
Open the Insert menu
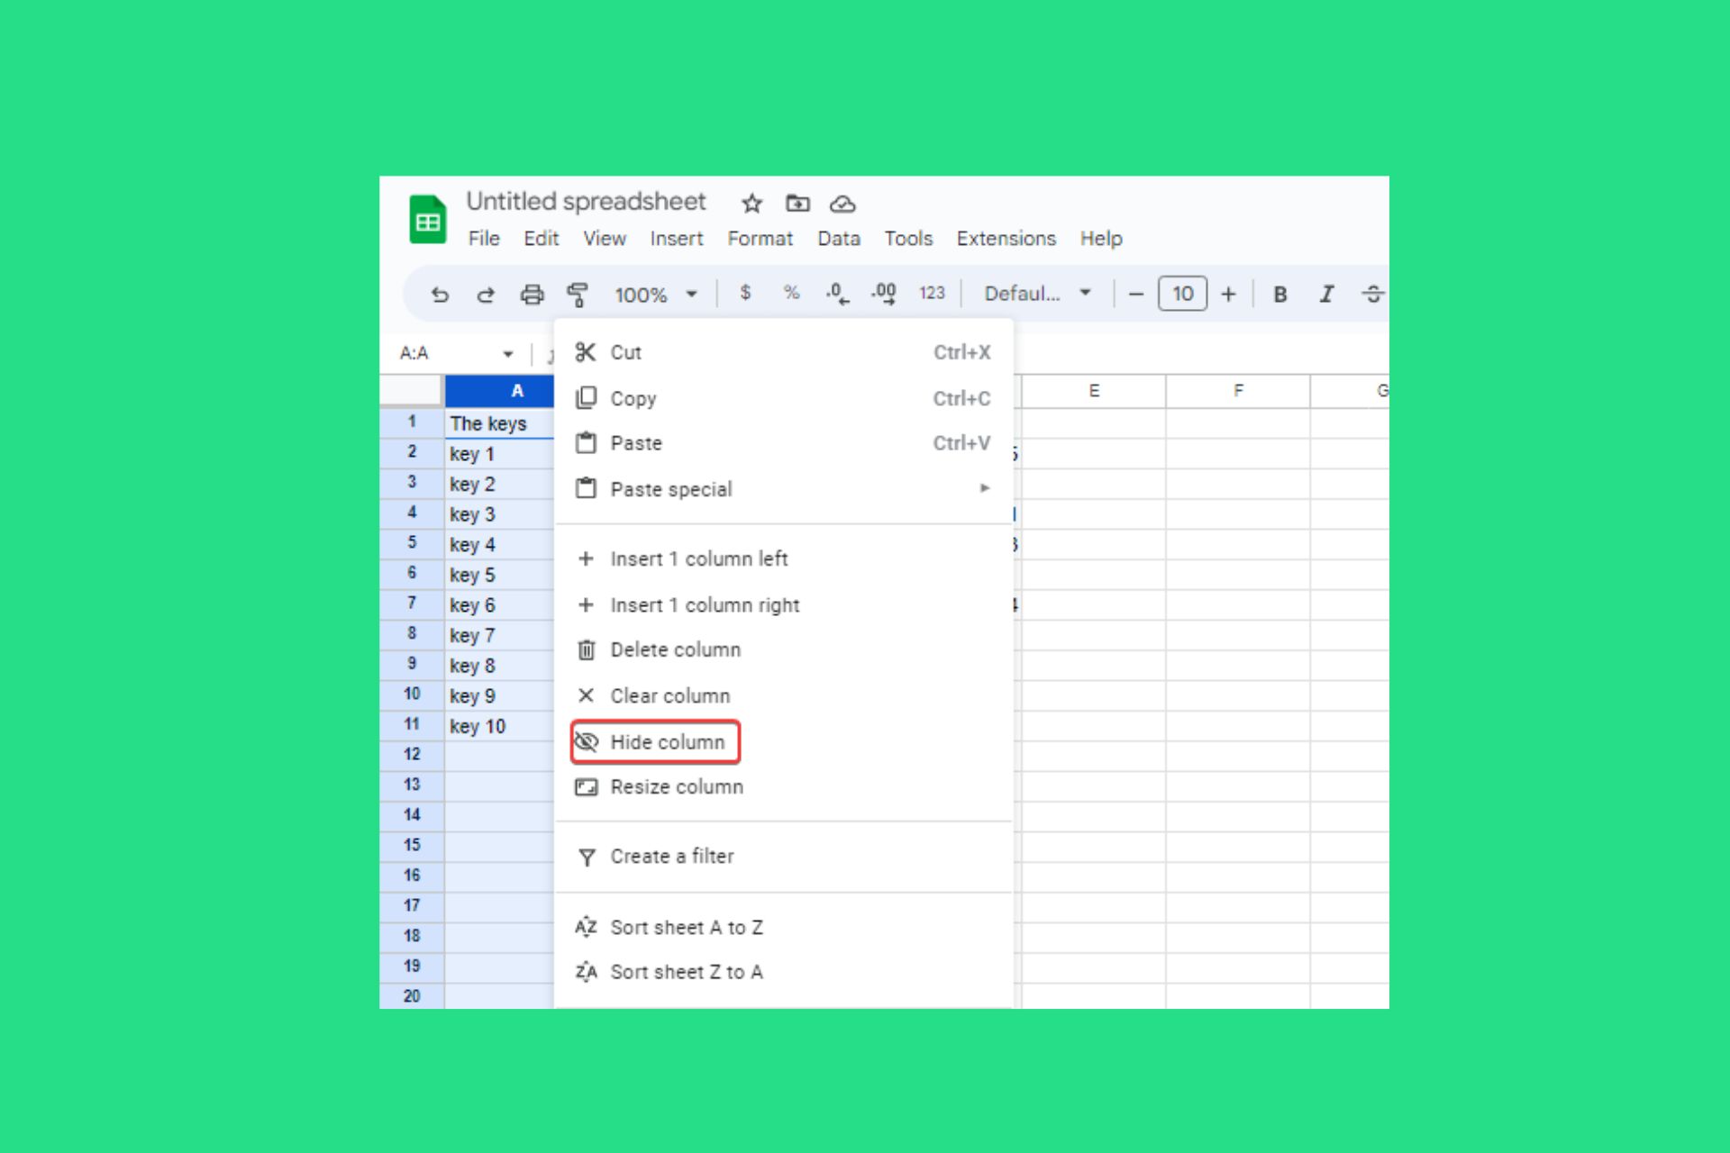pyautogui.click(x=677, y=239)
